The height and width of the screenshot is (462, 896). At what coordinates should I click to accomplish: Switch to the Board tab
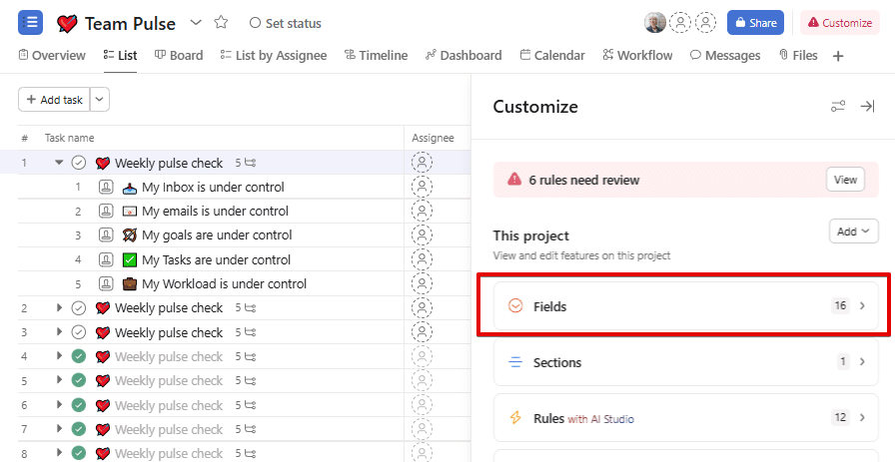179,56
